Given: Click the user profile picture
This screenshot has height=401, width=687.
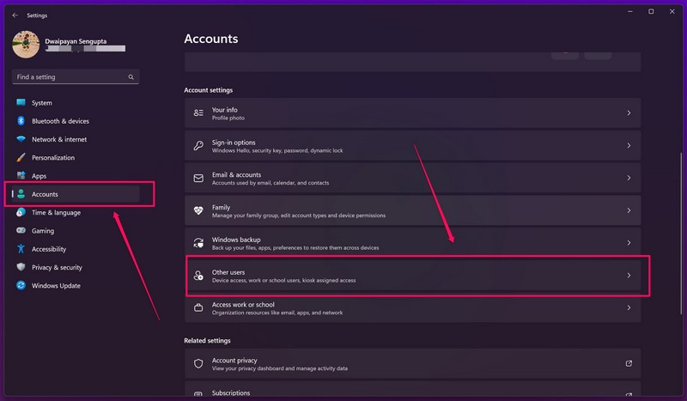Looking at the screenshot, I should click(x=26, y=45).
